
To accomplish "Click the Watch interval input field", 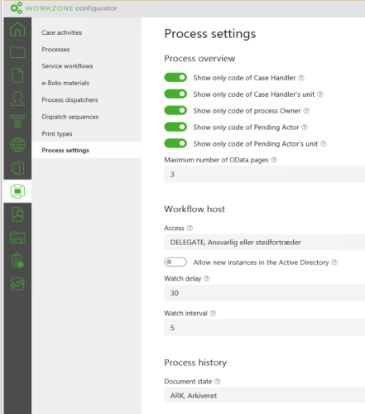I will tap(264, 328).
